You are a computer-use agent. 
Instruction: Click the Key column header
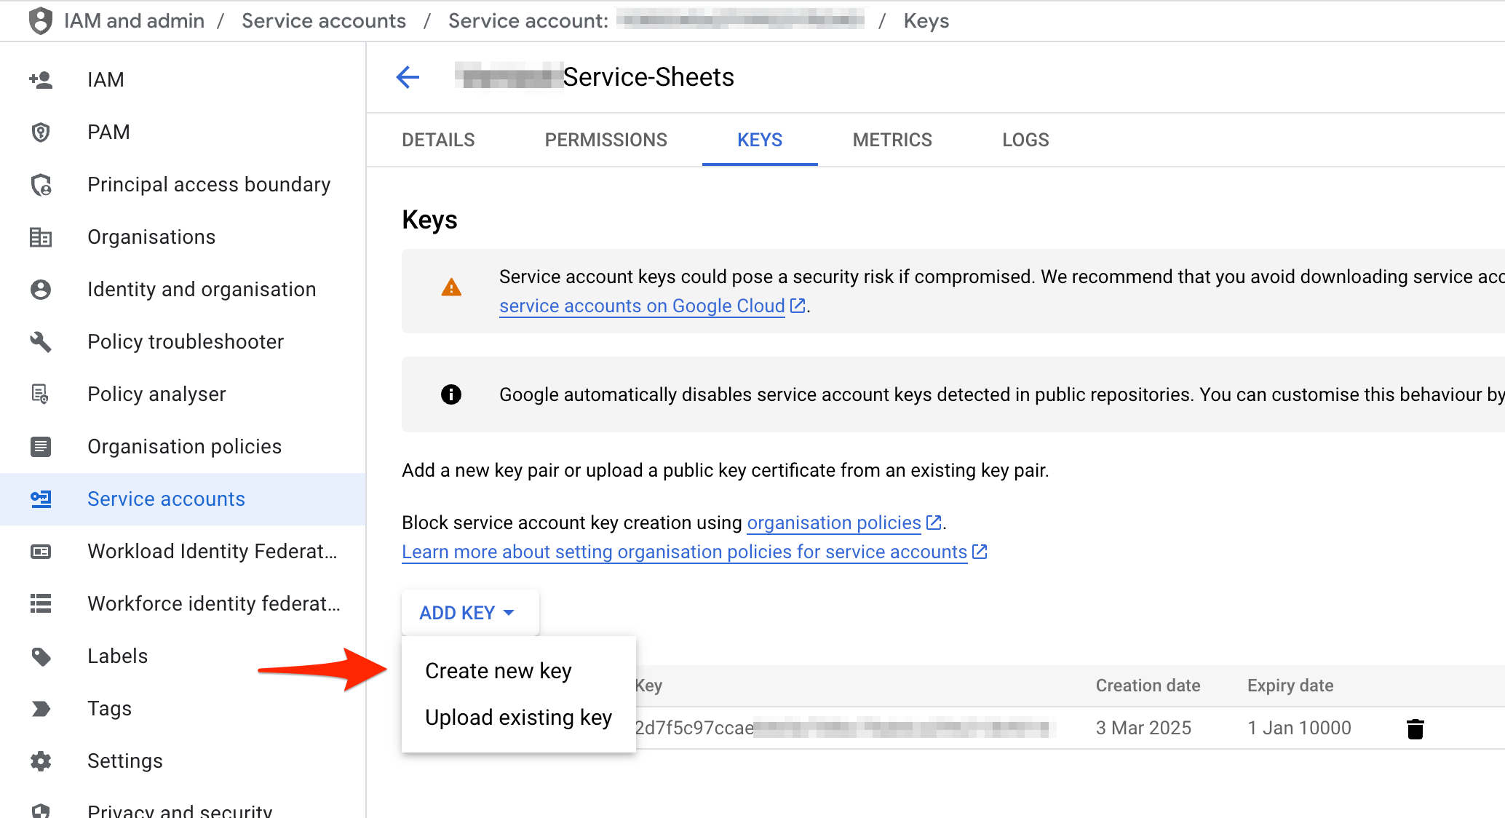649,686
